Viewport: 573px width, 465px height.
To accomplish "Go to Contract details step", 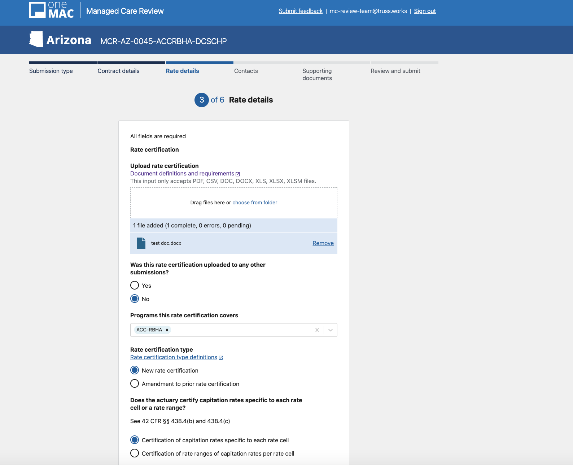I will [x=118, y=71].
